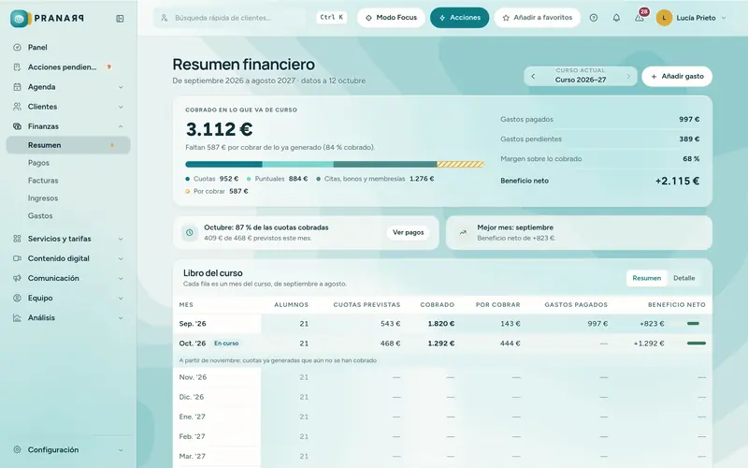
Task: Expand the Clientes menu chevron
Action: (x=121, y=107)
